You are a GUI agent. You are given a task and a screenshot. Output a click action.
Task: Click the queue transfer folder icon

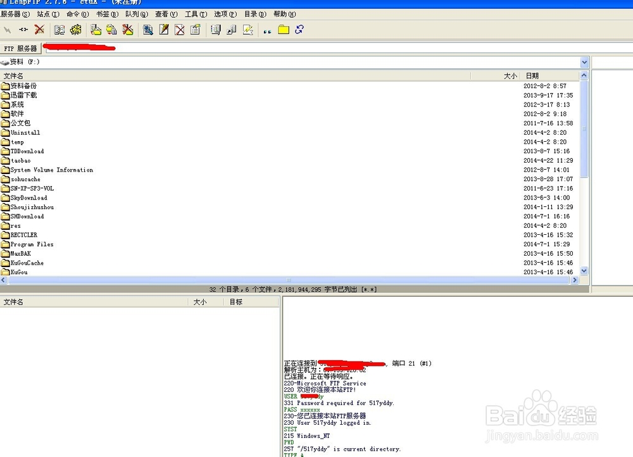point(111,30)
